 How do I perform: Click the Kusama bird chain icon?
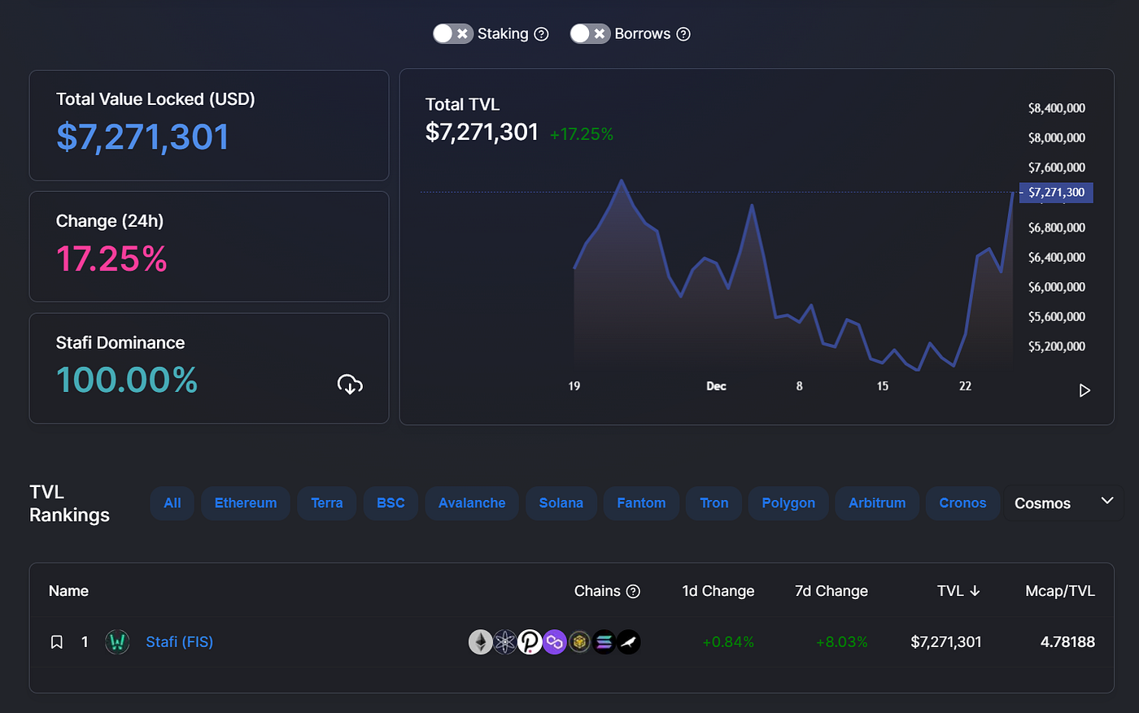[628, 642]
